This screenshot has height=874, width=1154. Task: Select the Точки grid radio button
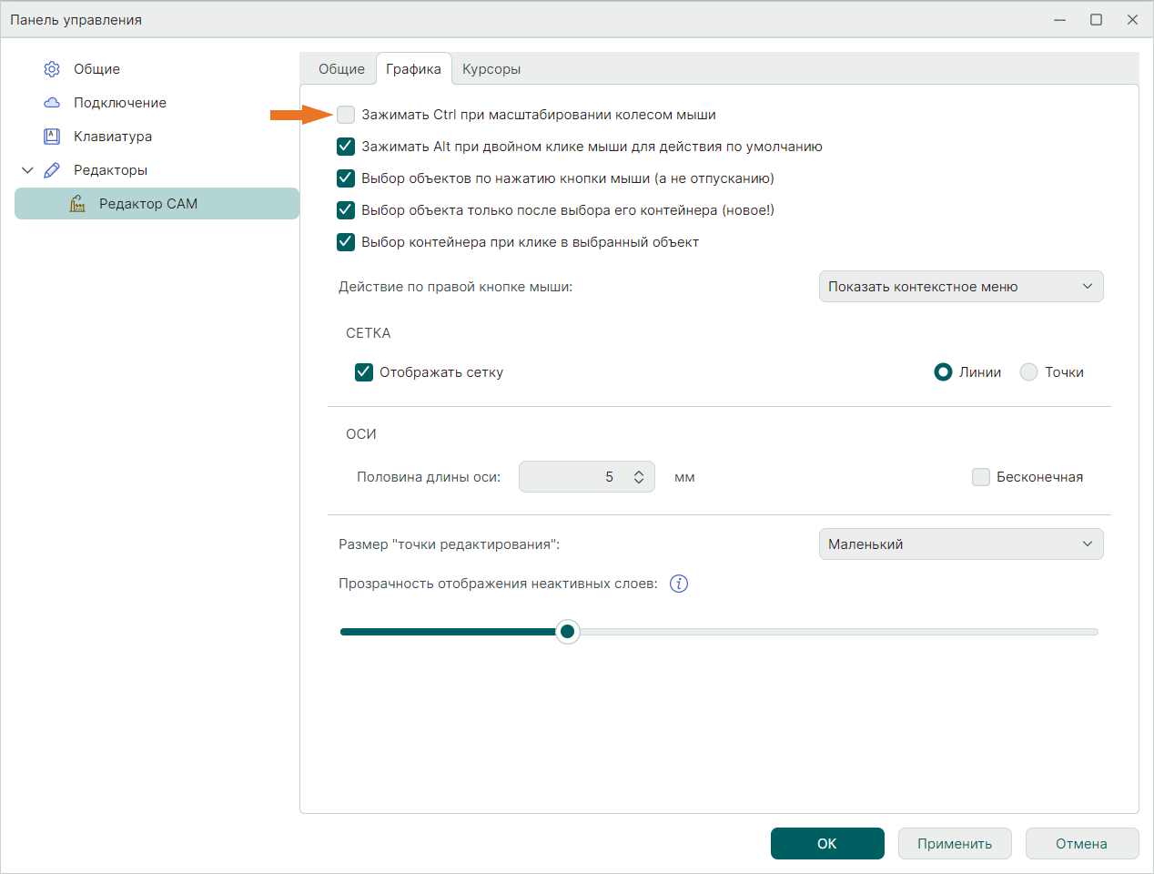1028,372
